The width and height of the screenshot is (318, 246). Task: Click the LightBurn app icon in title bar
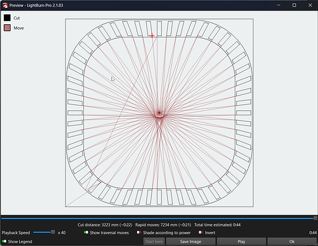pyautogui.click(x=5, y=5)
